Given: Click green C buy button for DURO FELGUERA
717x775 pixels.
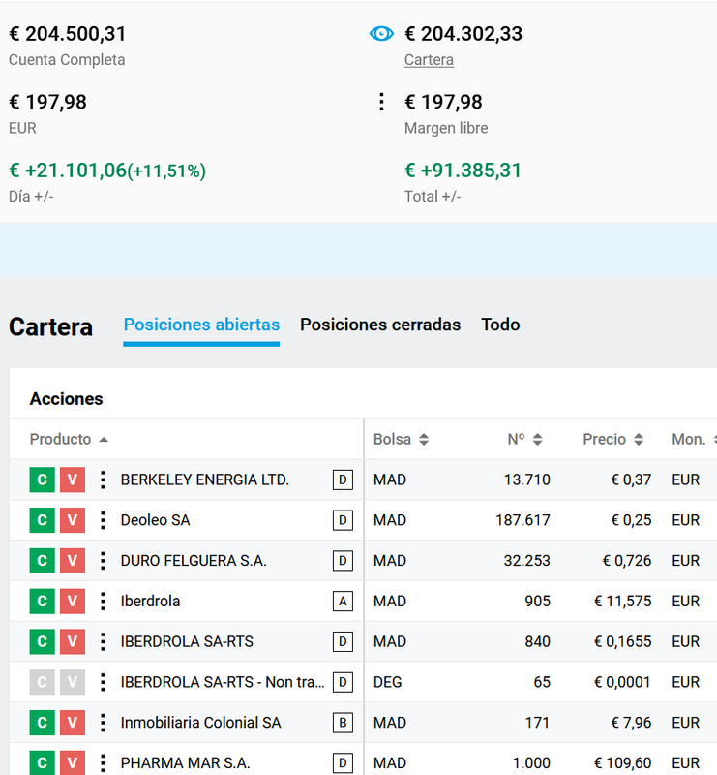Looking at the screenshot, I should (x=42, y=561).
